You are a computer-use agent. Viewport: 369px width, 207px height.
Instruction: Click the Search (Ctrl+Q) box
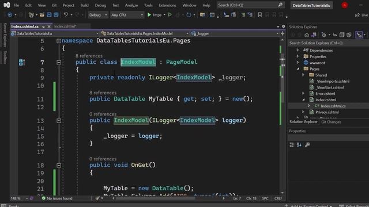point(250,5)
